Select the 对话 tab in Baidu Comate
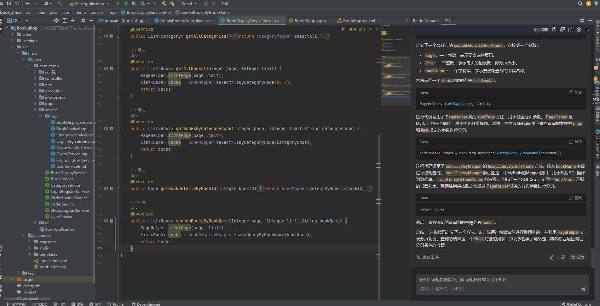The height and width of the screenshot is (306, 600). pos(448,20)
